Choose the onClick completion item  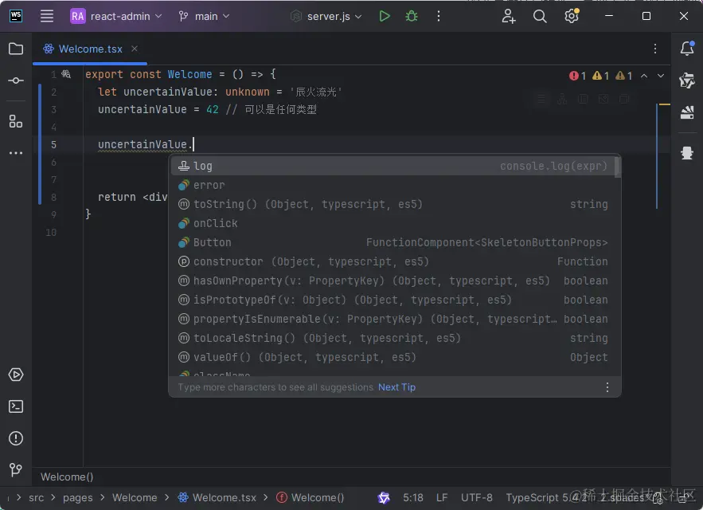[393, 223]
